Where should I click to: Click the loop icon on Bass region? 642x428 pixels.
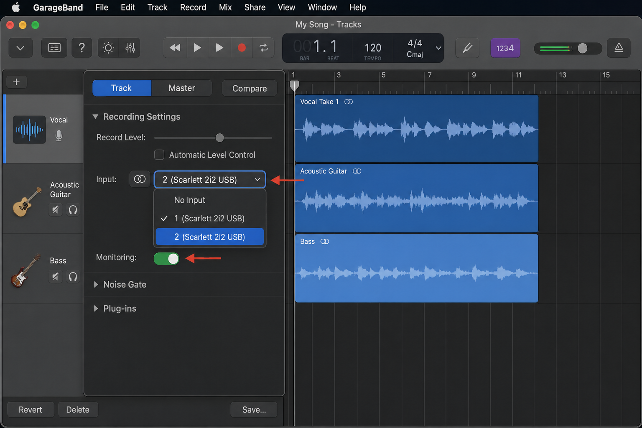click(x=325, y=241)
